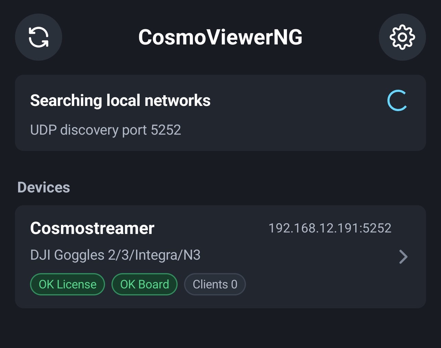Open settings via the gear icon
The height and width of the screenshot is (348, 441).
(x=402, y=37)
